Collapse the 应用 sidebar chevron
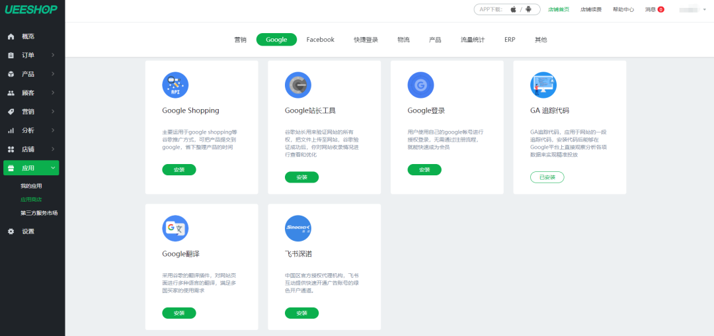714x336 pixels. click(53, 168)
